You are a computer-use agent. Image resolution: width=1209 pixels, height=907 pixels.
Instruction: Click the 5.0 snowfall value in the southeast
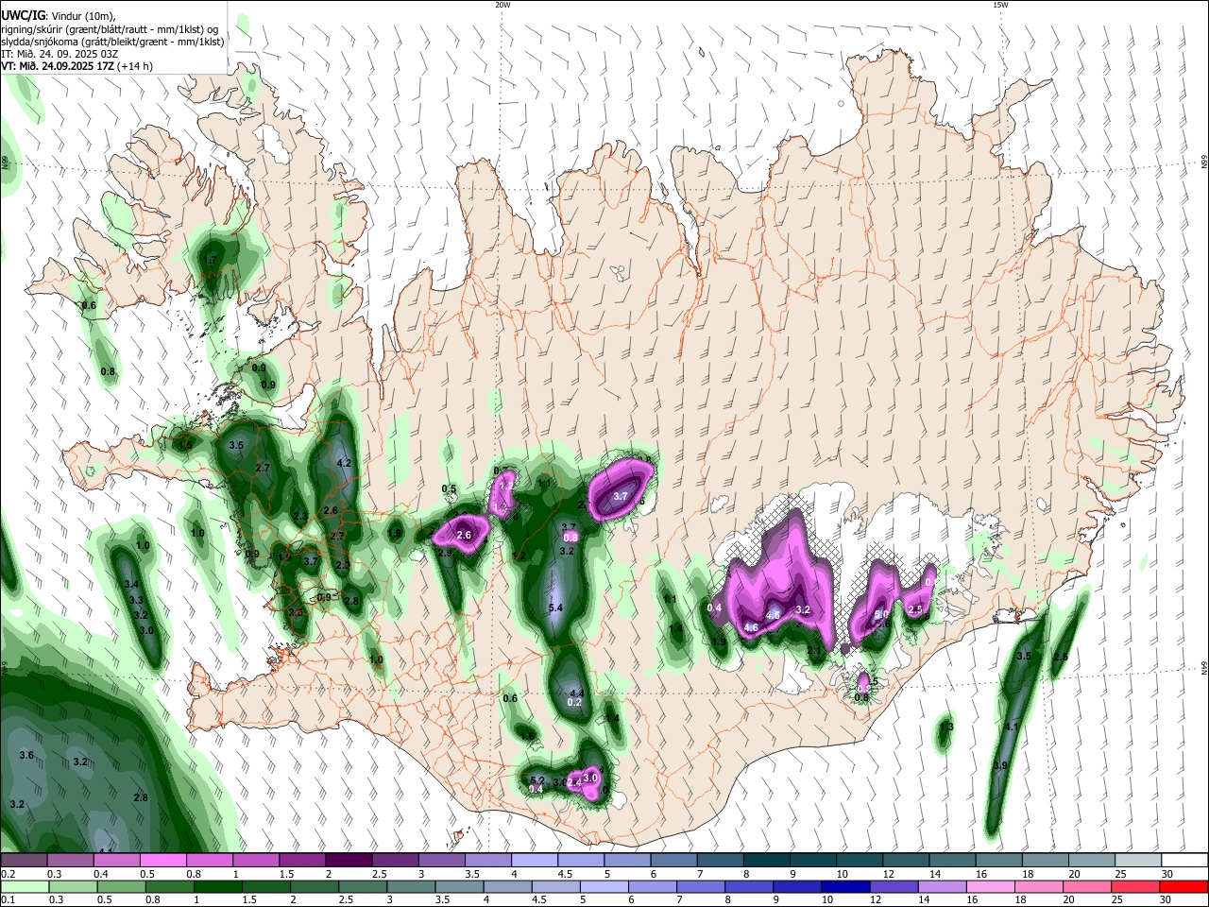pos(881,614)
